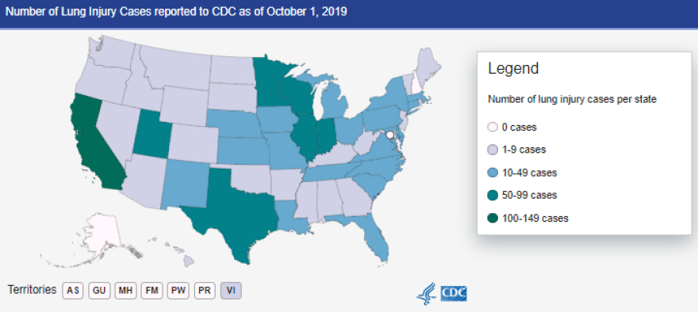Click the 10-49 cases legend circle
The image size is (698, 312).
(493, 173)
